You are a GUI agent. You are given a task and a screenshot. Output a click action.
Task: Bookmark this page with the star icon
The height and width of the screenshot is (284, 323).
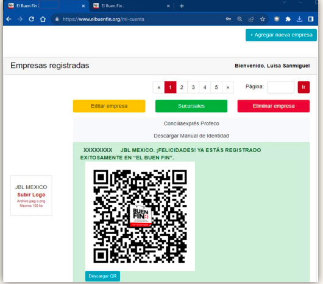point(263,19)
